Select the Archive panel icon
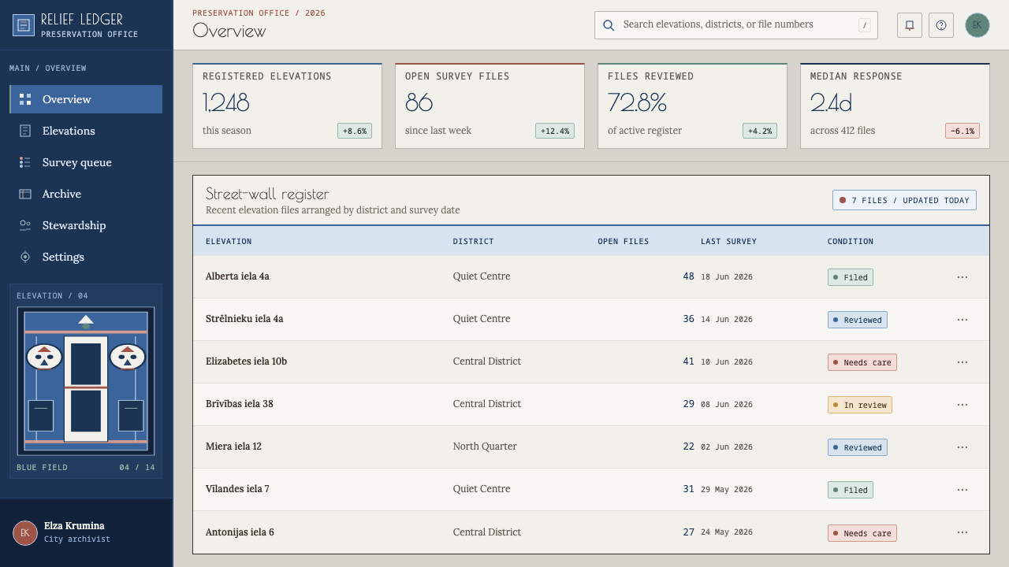This screenshot has height=567, width=1009. click(x=25, y=194)
